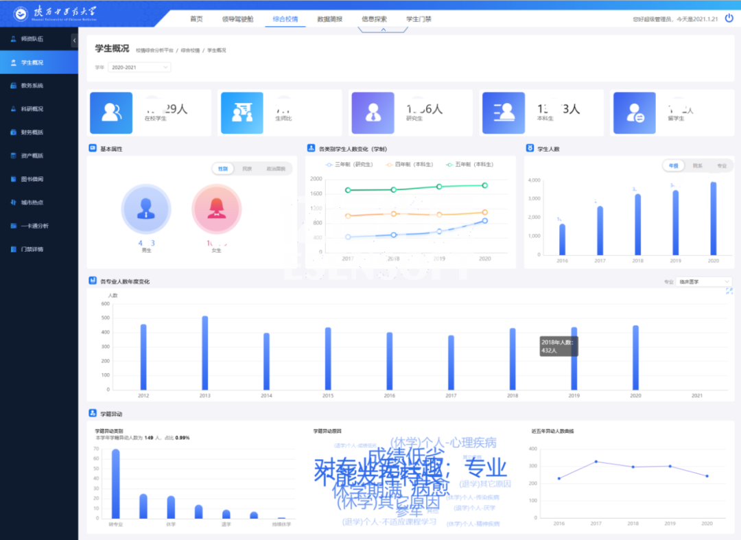Open the 学年 2020-2021 dropdown
Image resolution: width=741 pixels, height=540 pixels.
(140, 67)
